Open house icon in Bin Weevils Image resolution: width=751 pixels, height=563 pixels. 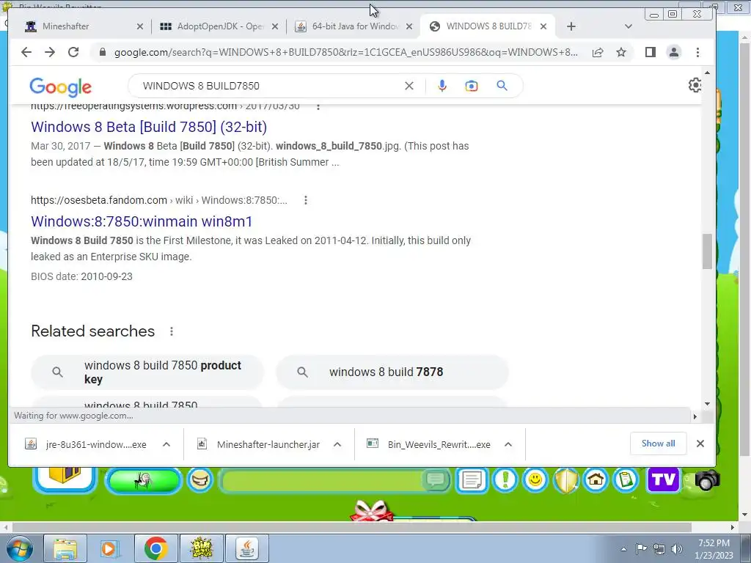click(x=596, y=479)
